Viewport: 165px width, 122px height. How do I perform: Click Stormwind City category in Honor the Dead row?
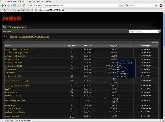click(x=146, y=116)
